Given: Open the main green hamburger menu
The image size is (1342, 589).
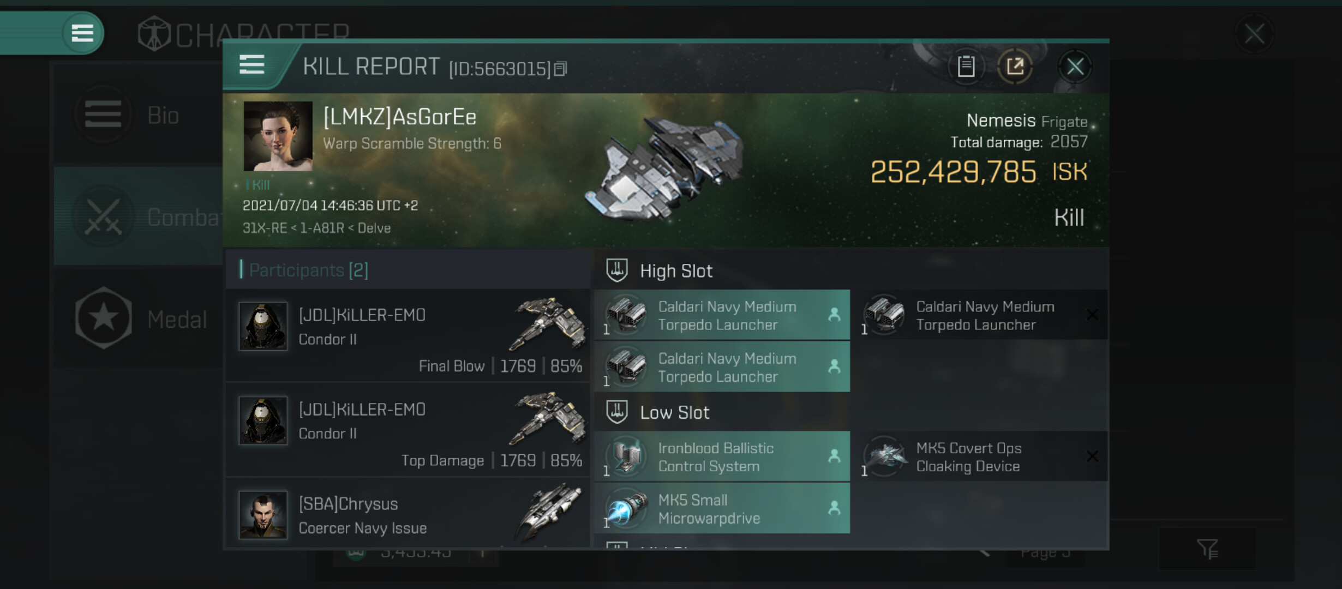Looking at the screenshot, I should (x=82, y=33).
